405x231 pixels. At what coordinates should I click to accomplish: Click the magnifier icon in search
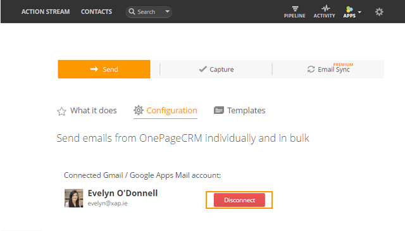(x=132, y=11)
